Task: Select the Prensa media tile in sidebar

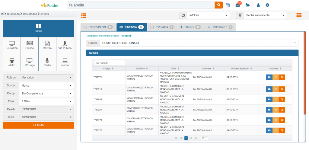Action: [x=30, y=46]
